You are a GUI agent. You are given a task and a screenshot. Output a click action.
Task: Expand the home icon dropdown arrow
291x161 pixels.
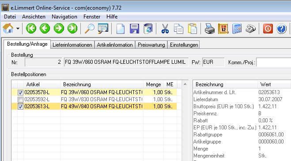pyautogui.click(x=18, y=29)
